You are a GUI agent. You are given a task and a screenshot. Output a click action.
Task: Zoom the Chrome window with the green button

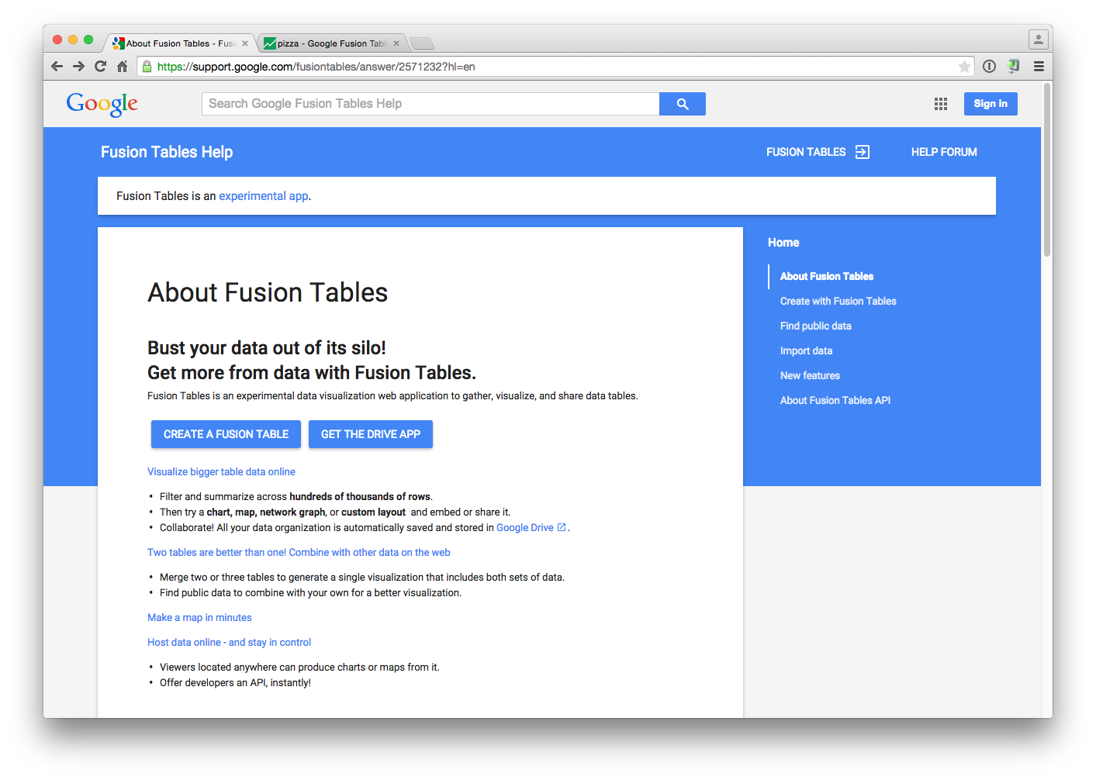pyautogui.click(x=88, y=40)
